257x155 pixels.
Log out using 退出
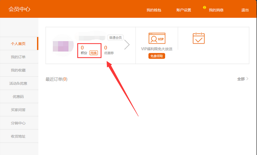245,10
